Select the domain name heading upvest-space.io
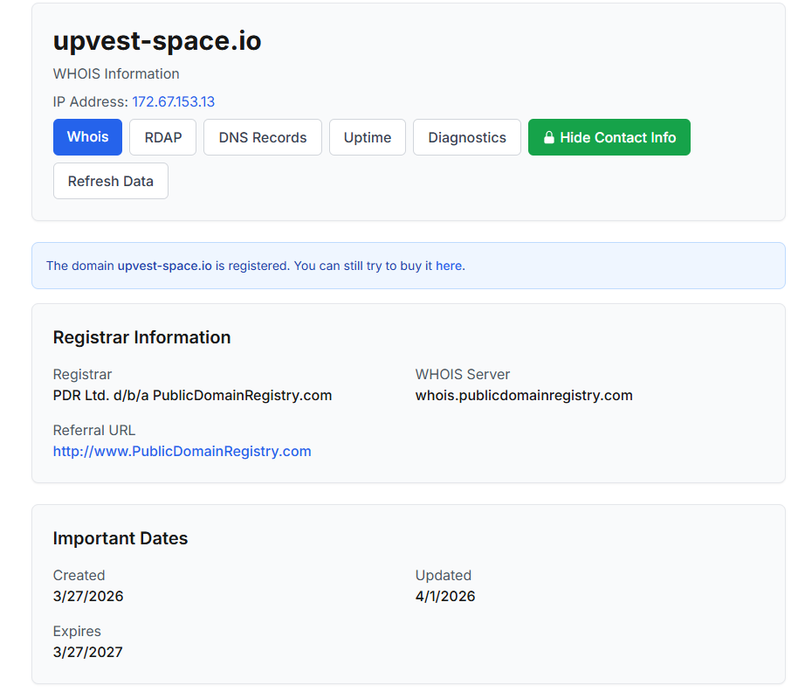 [x=156, y=40]
